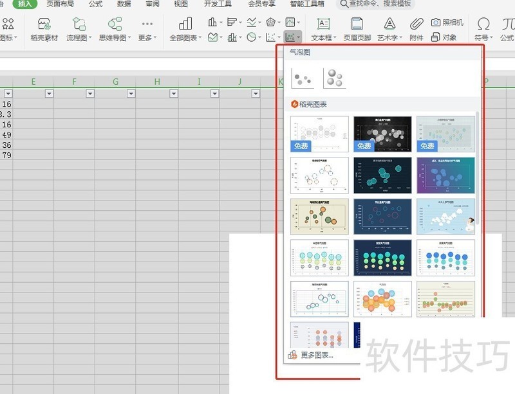
Task: Expand the 更多 dropdown in the ribbon
Action: tap(147, 29)
